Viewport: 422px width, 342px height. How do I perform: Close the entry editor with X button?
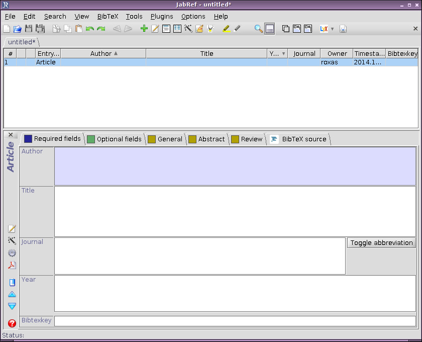11,135
